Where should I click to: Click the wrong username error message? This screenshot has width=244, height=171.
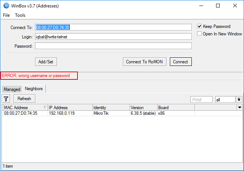[36, 76]
